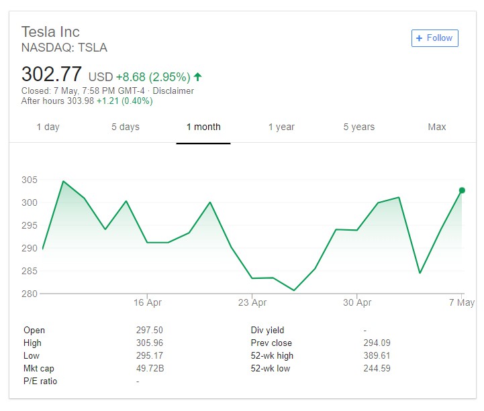Click the 23 Apr date label
The height and width of the screenshot is (411, 484).
(252, 303)
